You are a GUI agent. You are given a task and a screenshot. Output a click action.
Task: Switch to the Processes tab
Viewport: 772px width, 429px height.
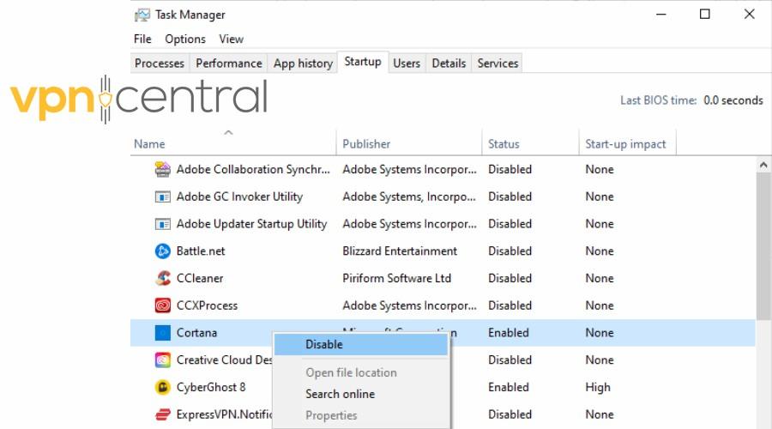tap(160, 63)
